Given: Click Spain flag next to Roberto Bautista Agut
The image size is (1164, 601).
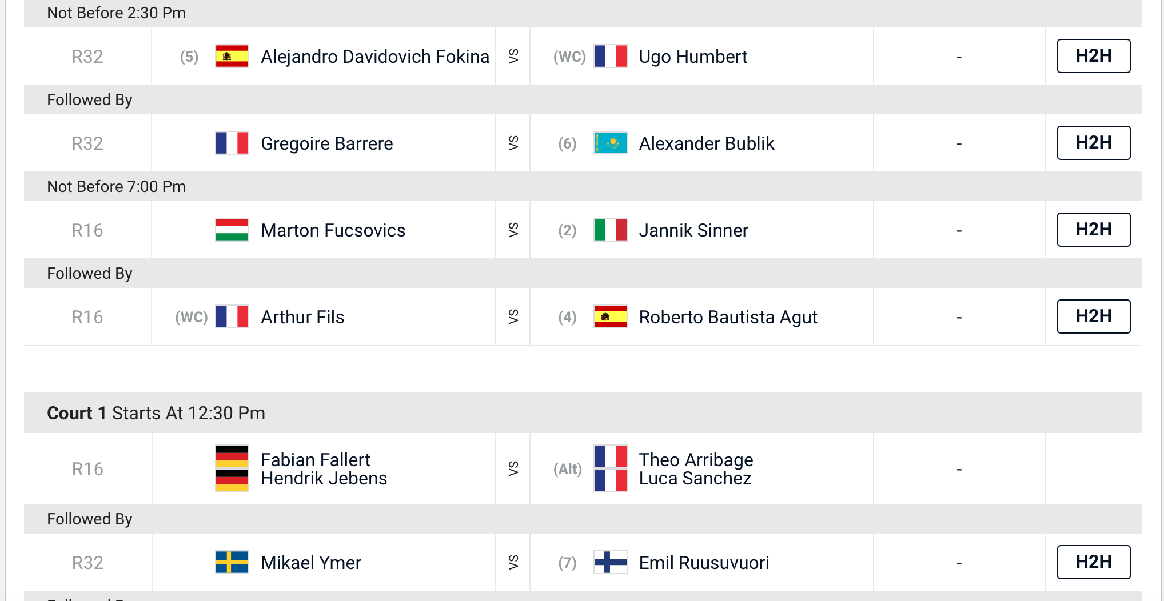Looking at the screenshot, I should (610, 317).
